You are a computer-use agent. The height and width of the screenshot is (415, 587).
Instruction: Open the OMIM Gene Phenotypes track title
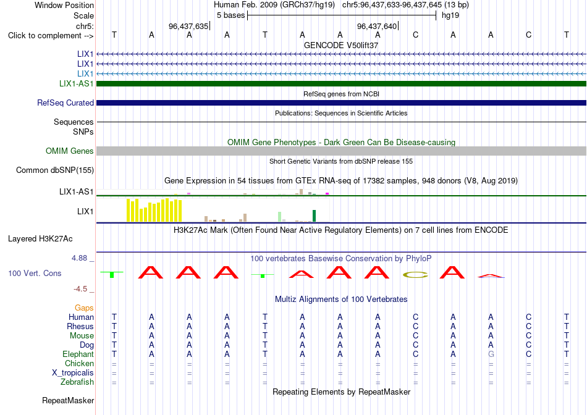click(341, 142)
